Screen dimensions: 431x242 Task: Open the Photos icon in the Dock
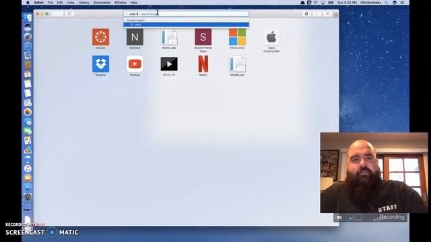click(28, 112)
